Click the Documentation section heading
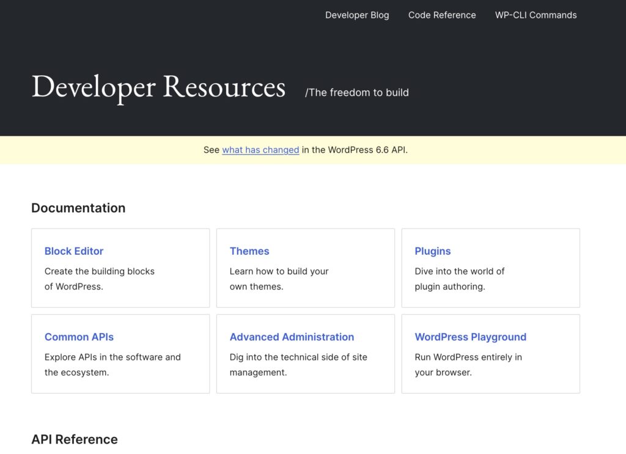This screenshot has height=454, width=626. tap(78, 208)
